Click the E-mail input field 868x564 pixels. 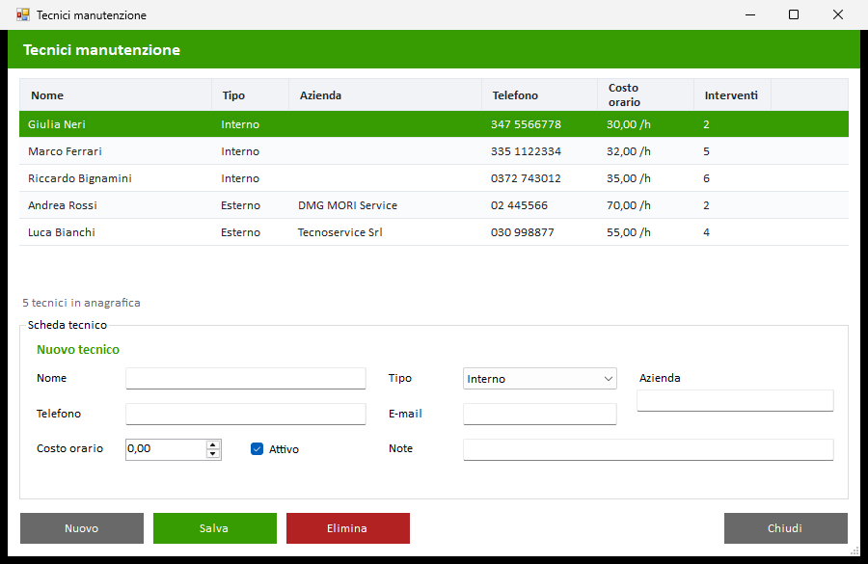click(x=540, y=414)
